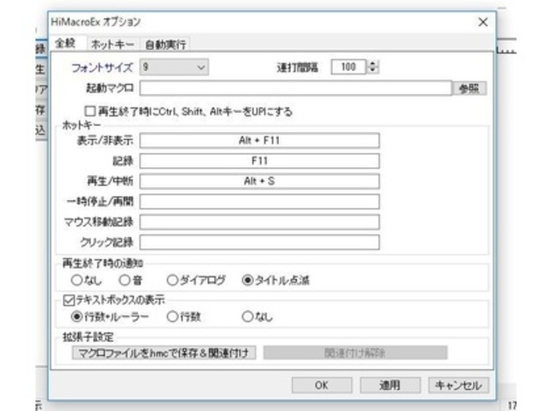Click the 再生/中断 hotkey field
The height and width of the screenshot is (411, 552).
pos(259,181)
